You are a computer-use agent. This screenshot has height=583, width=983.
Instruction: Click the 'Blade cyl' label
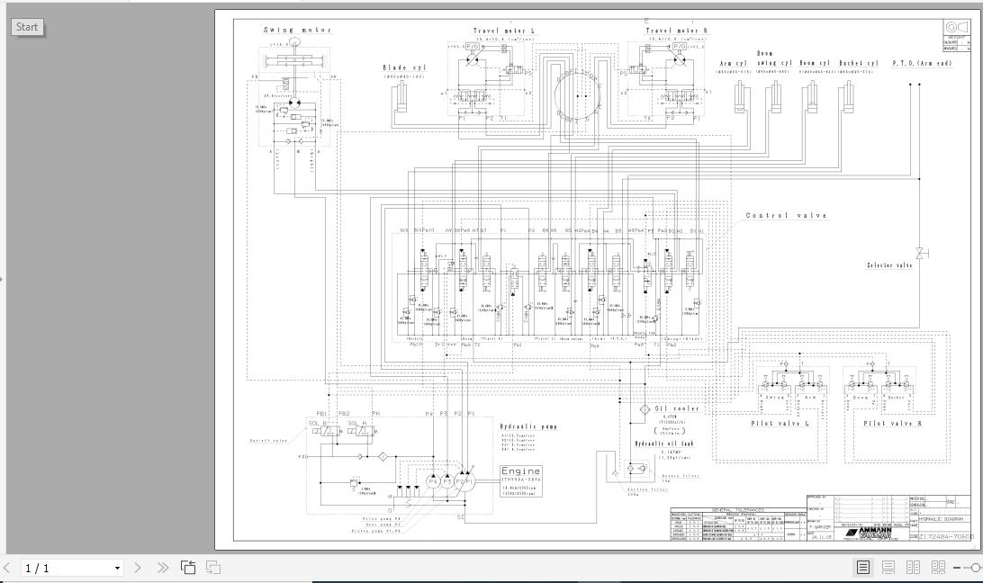(404, 67)
